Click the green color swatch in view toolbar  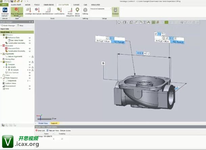[166, 22]
